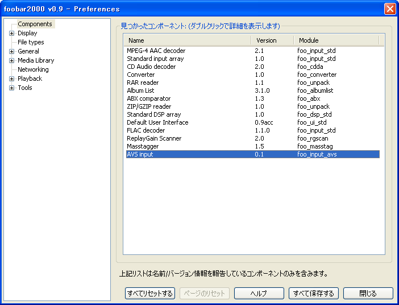
Task: Select Tools in the preferences tree
Action: coord(25,88)
